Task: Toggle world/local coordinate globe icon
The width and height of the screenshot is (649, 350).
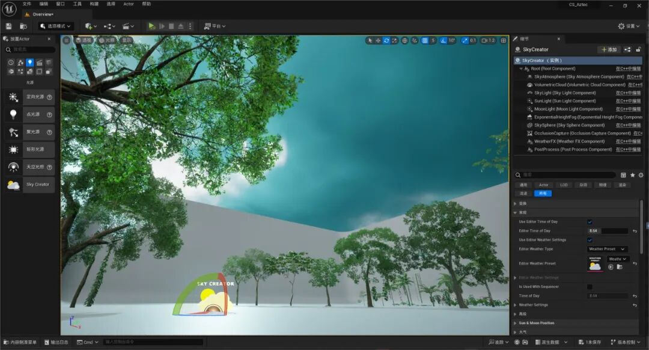Action: [405, 40]
